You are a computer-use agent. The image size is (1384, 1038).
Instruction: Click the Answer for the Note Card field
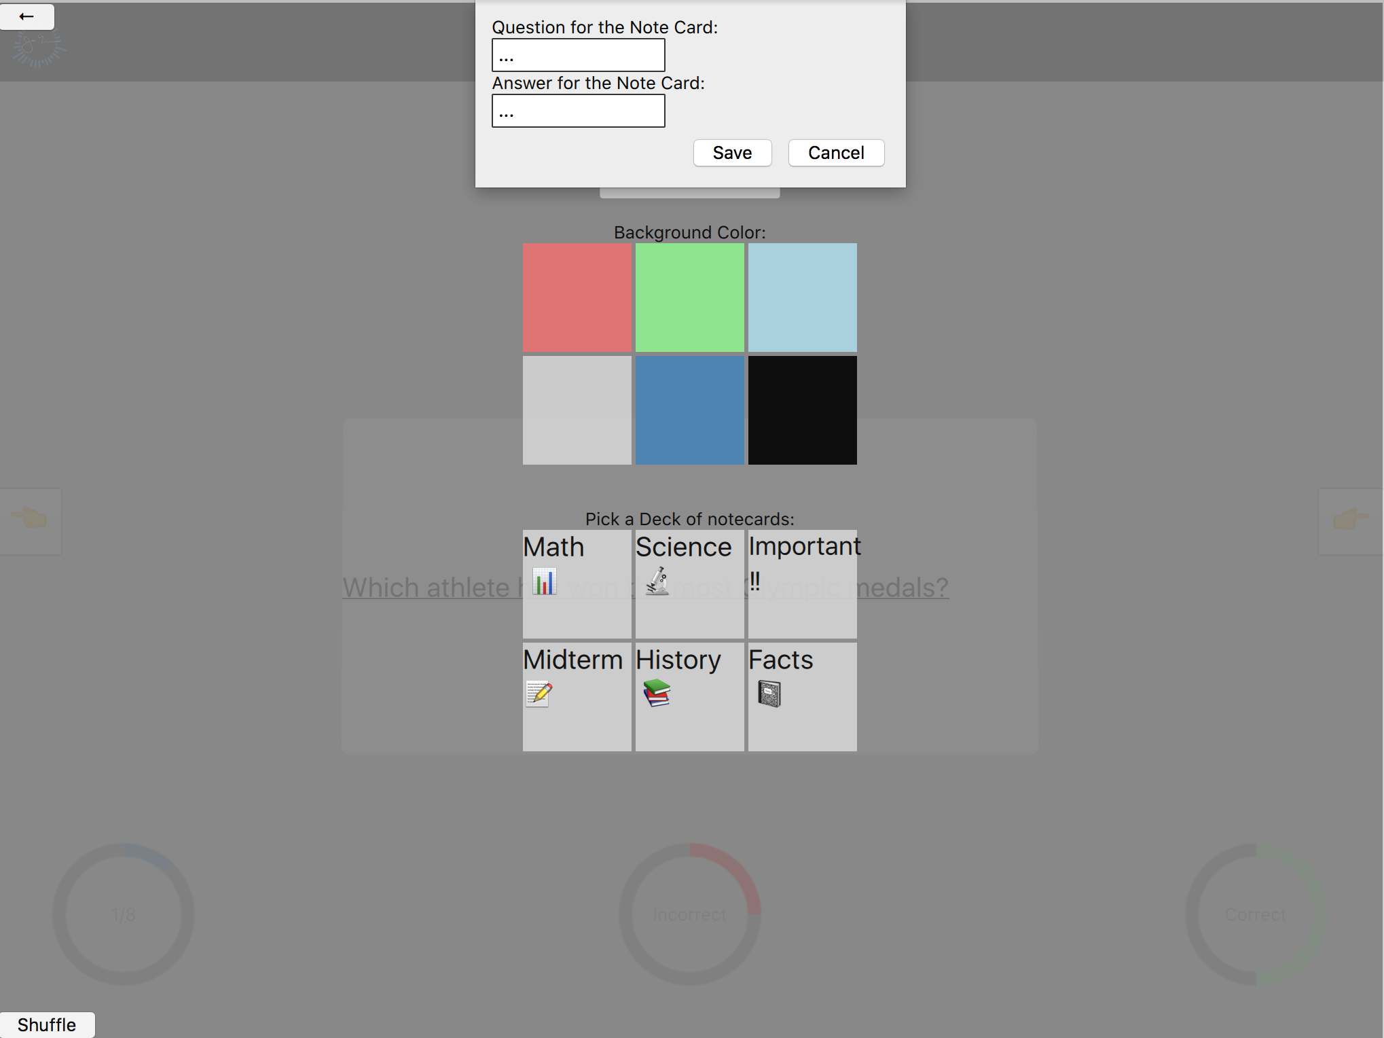[578, 111]
